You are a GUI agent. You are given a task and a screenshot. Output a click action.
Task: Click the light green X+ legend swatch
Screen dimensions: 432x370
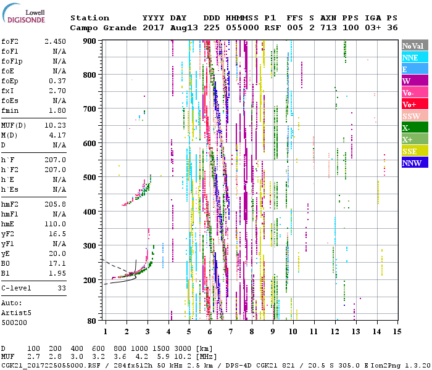click(413, 139)
